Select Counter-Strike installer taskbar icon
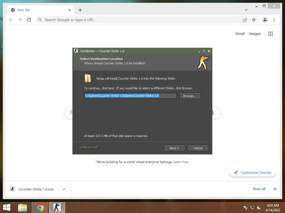 57,207
